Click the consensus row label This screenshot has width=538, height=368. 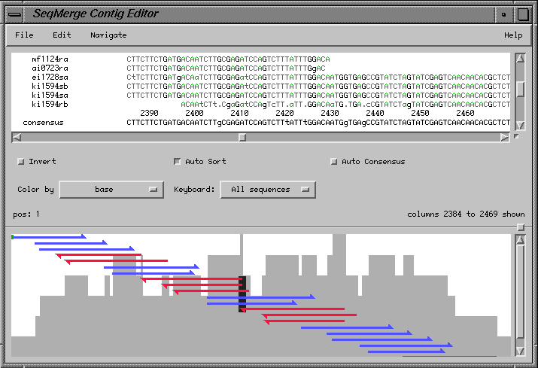(x=43, y=123)
